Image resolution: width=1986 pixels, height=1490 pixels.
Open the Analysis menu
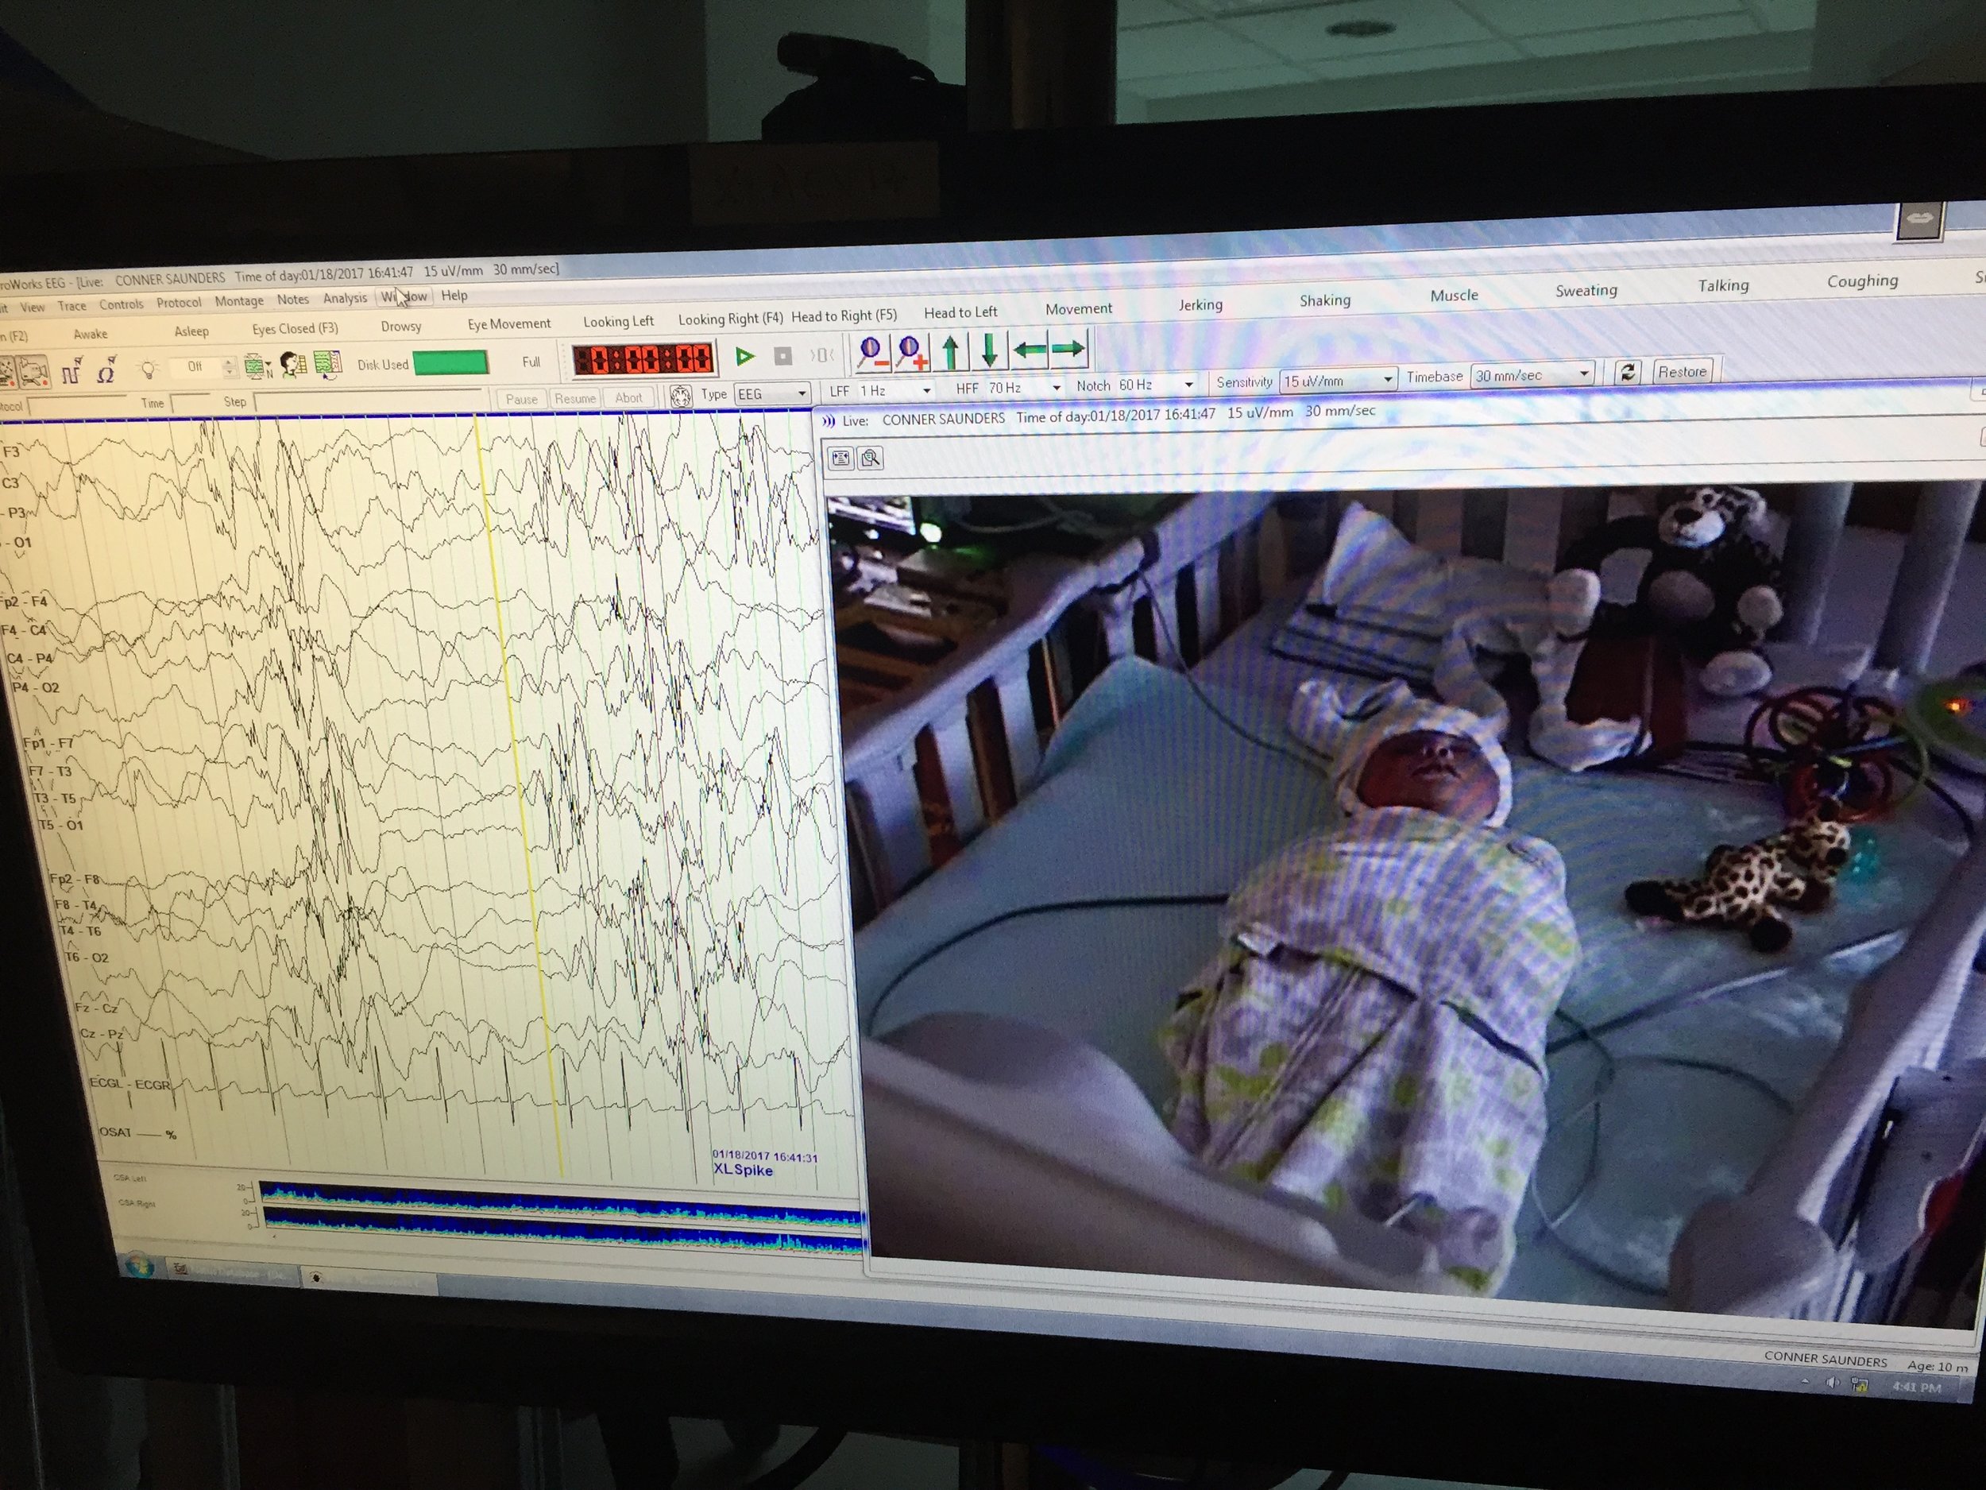point(345,298)
